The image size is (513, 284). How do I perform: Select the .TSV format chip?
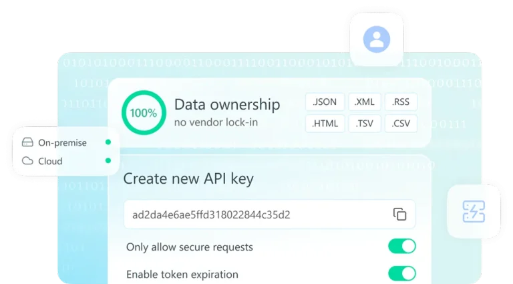click(365, 124)
